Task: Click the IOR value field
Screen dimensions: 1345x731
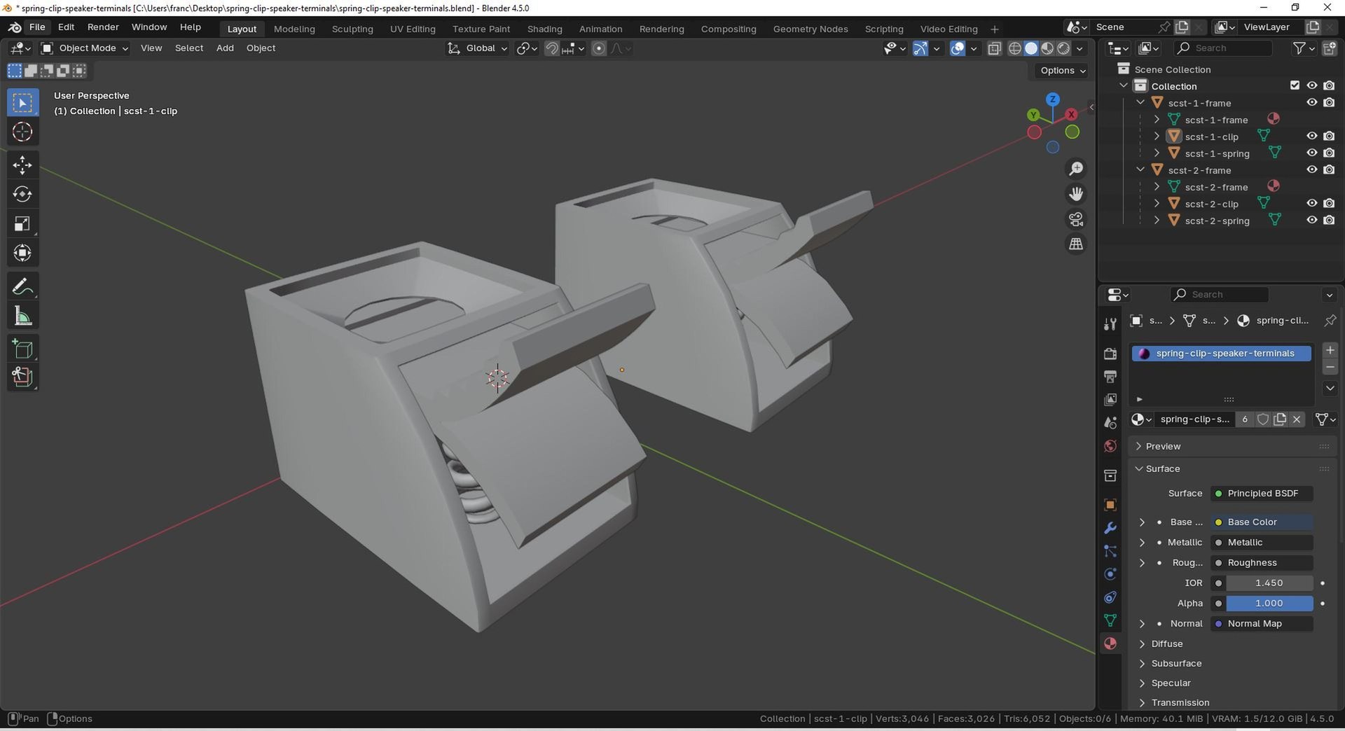Action: (1269, 583)
